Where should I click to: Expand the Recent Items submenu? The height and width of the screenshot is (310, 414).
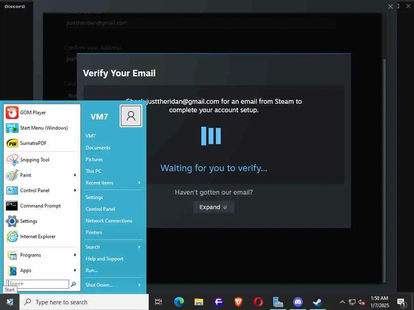113,183
